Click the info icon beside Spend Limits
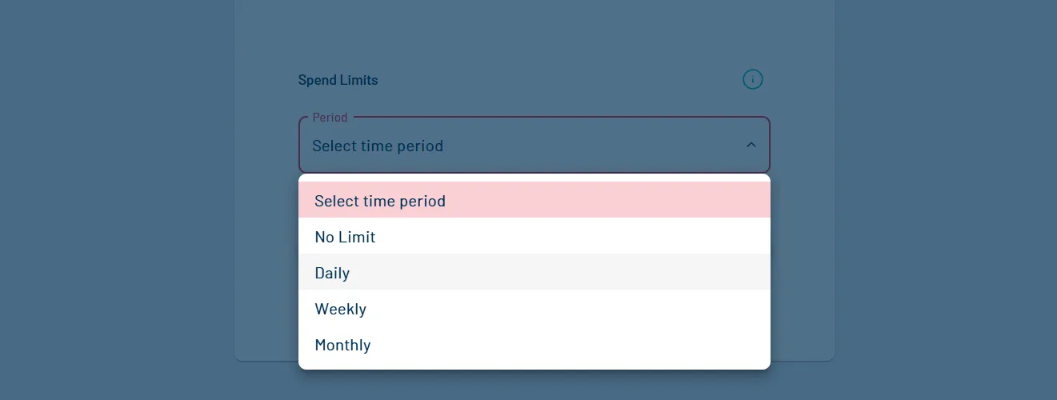 pyautogui.click(x=752, y=80)
